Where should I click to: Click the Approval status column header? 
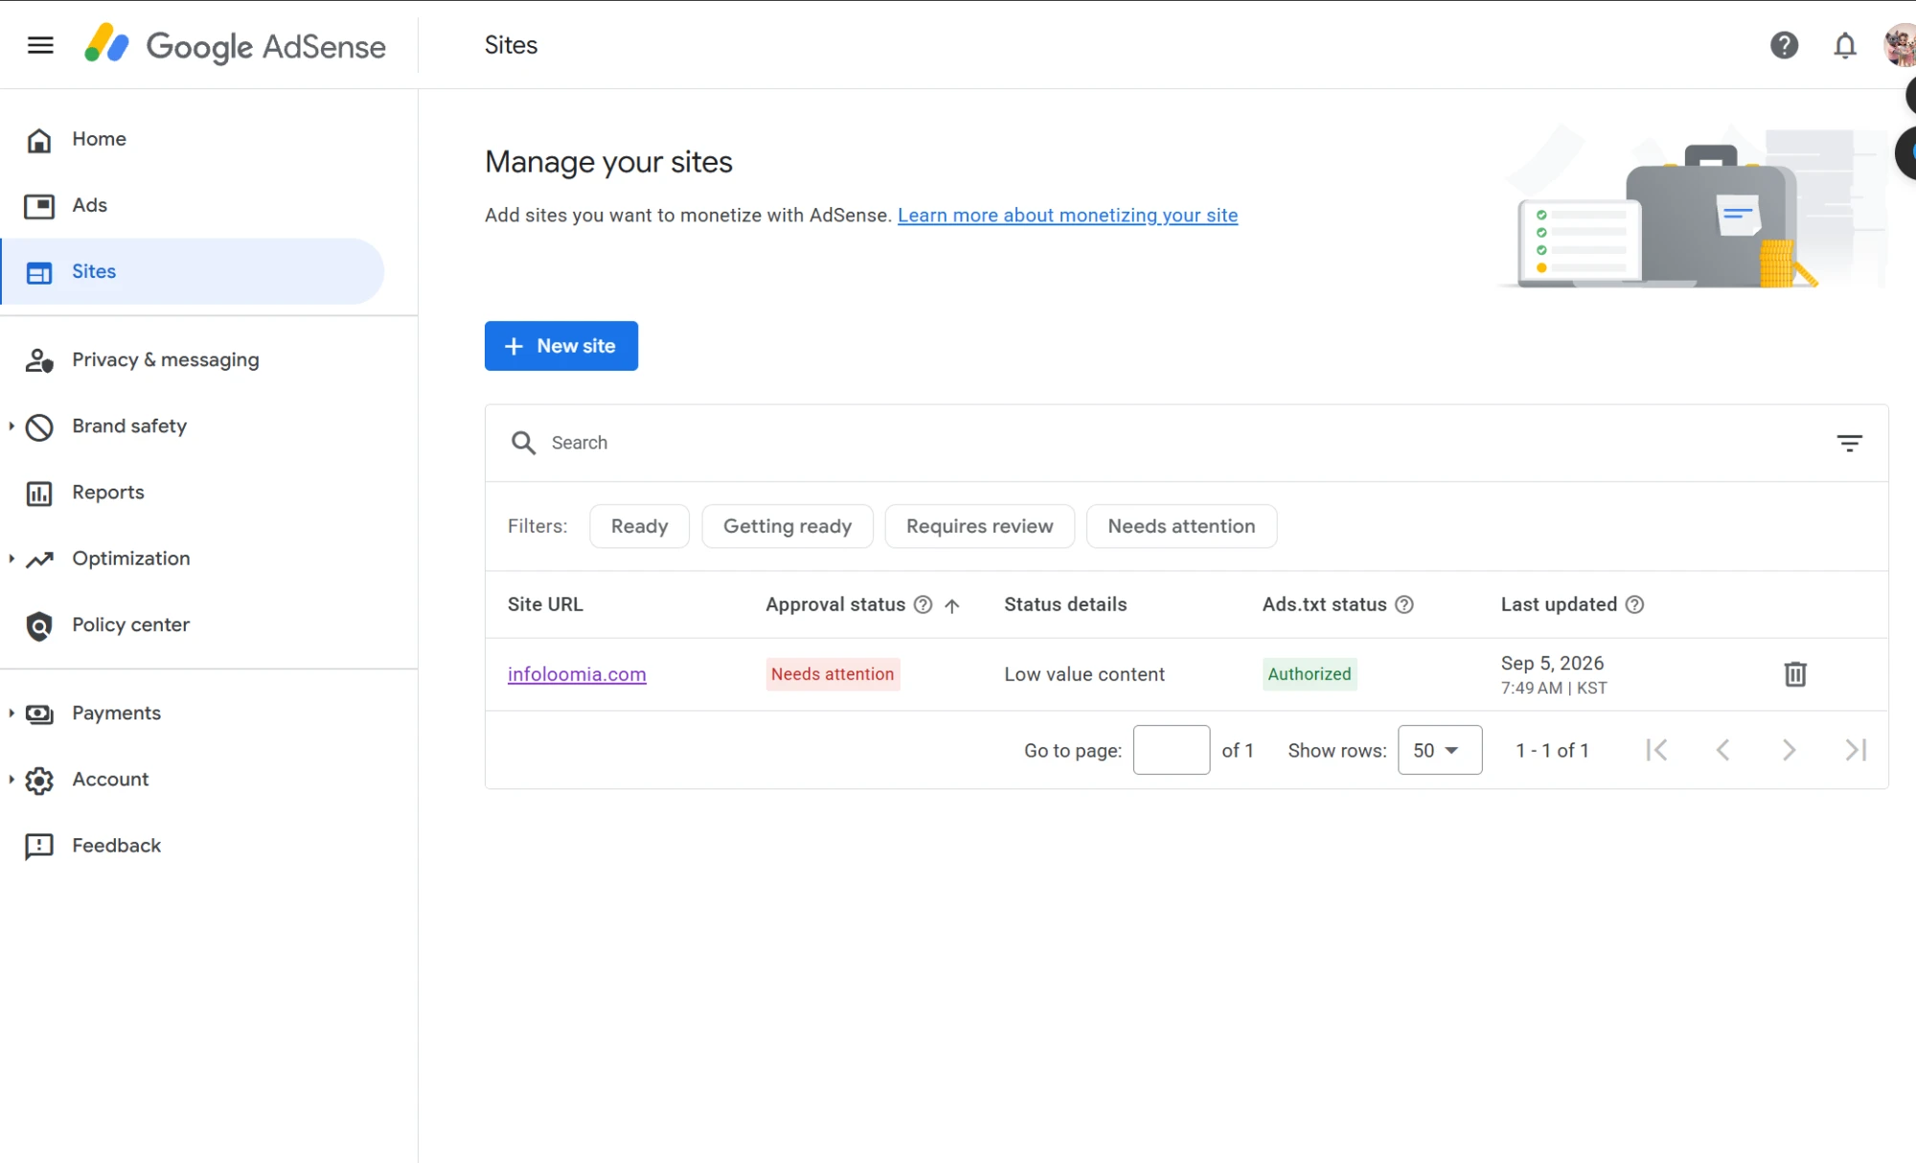(x=835, y=604)
